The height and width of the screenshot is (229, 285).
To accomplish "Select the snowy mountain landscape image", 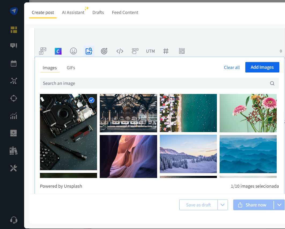I will pos(188,154).
